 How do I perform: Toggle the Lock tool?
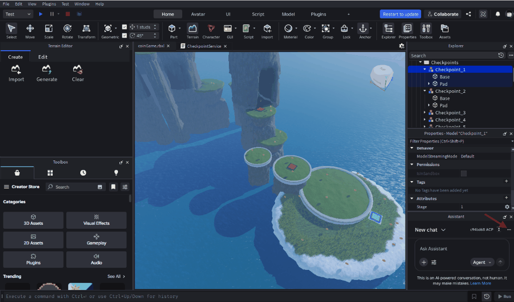coord(344,32)
